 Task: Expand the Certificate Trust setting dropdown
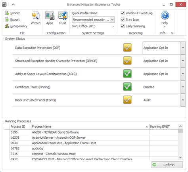pos(183,87)
